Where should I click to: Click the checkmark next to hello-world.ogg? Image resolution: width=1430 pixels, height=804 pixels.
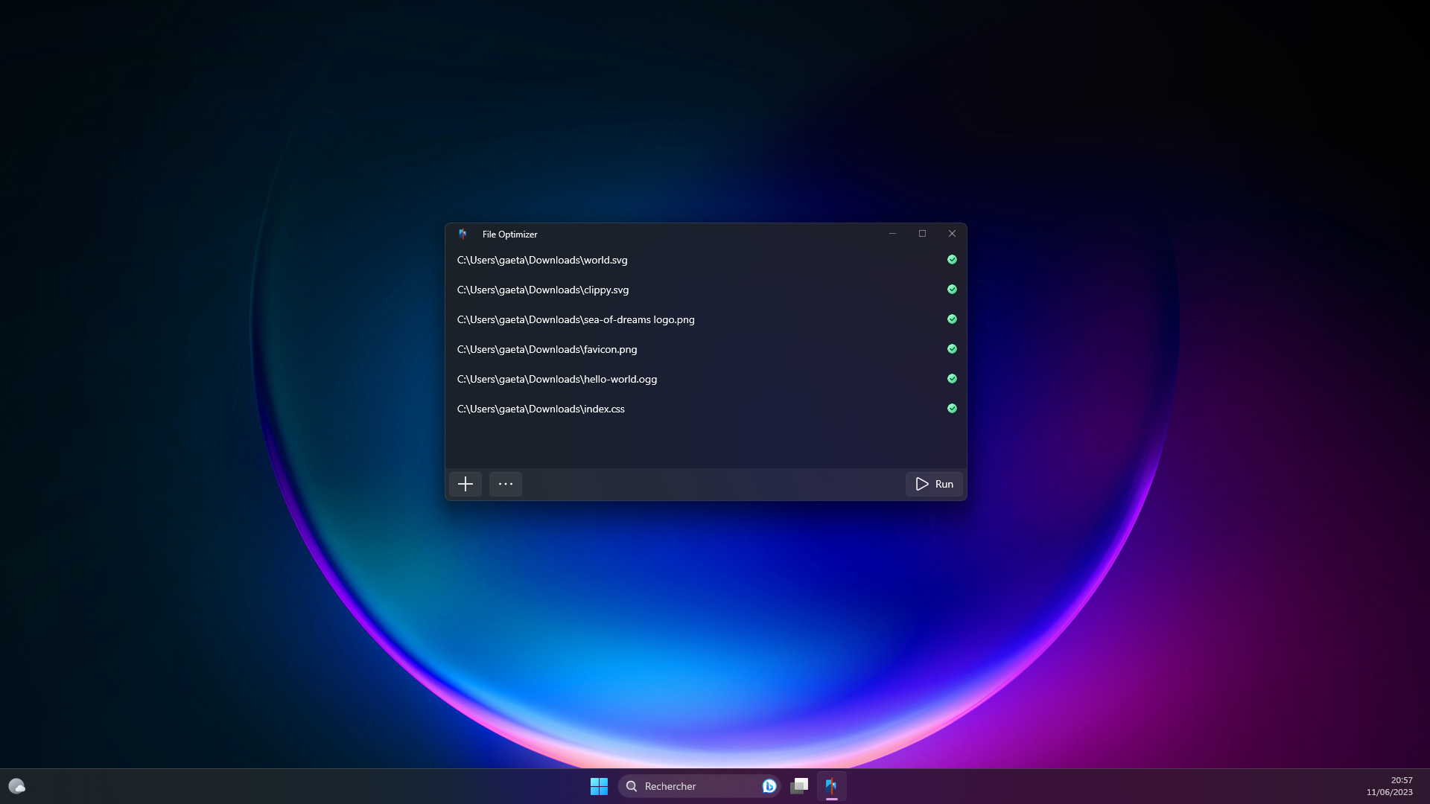[x=952, y=378]
